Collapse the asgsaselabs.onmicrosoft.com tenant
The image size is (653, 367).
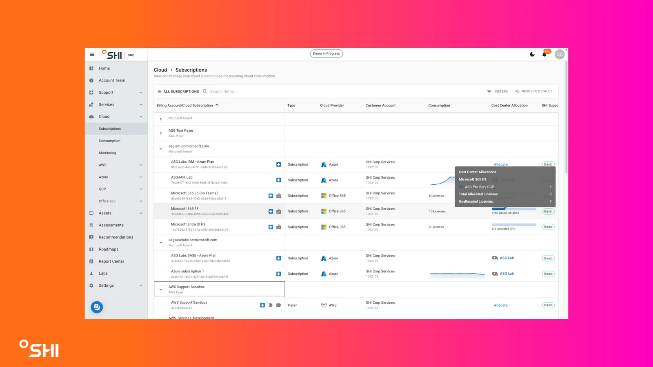[x=161, y=243]
